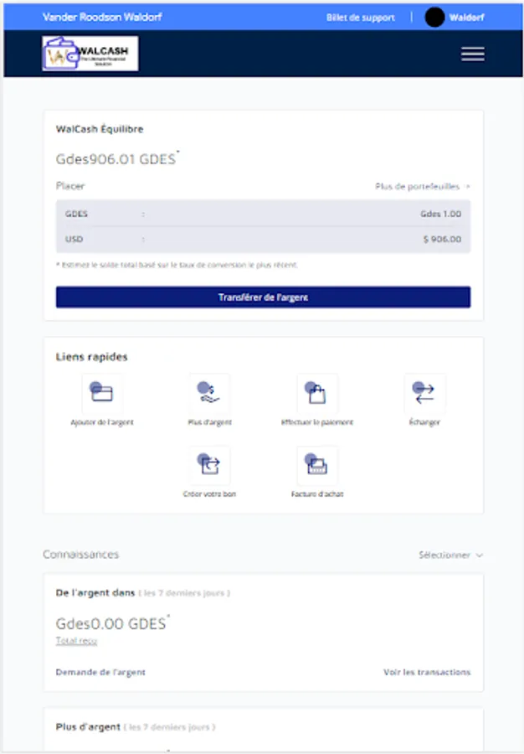Viewport: 524px width, 754px height.
Task: Open Demande de l'argent link
Action: [x=100, y=672]
